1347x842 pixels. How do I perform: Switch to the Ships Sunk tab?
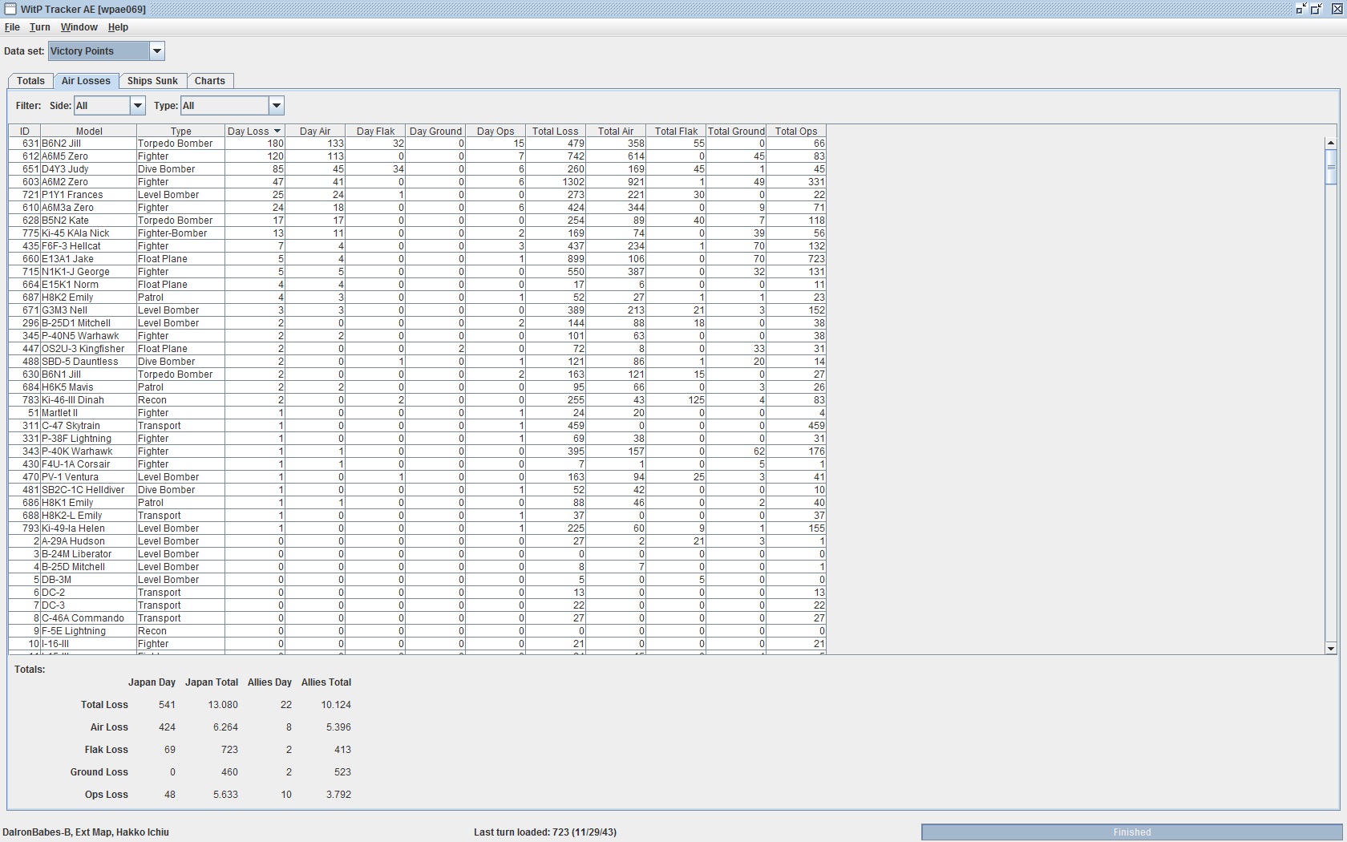152,81
